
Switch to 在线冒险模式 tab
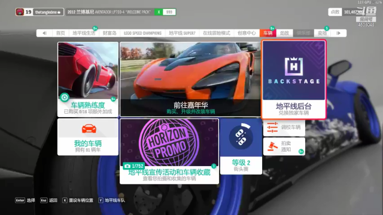pyautogui.click(x=217, y=33)
